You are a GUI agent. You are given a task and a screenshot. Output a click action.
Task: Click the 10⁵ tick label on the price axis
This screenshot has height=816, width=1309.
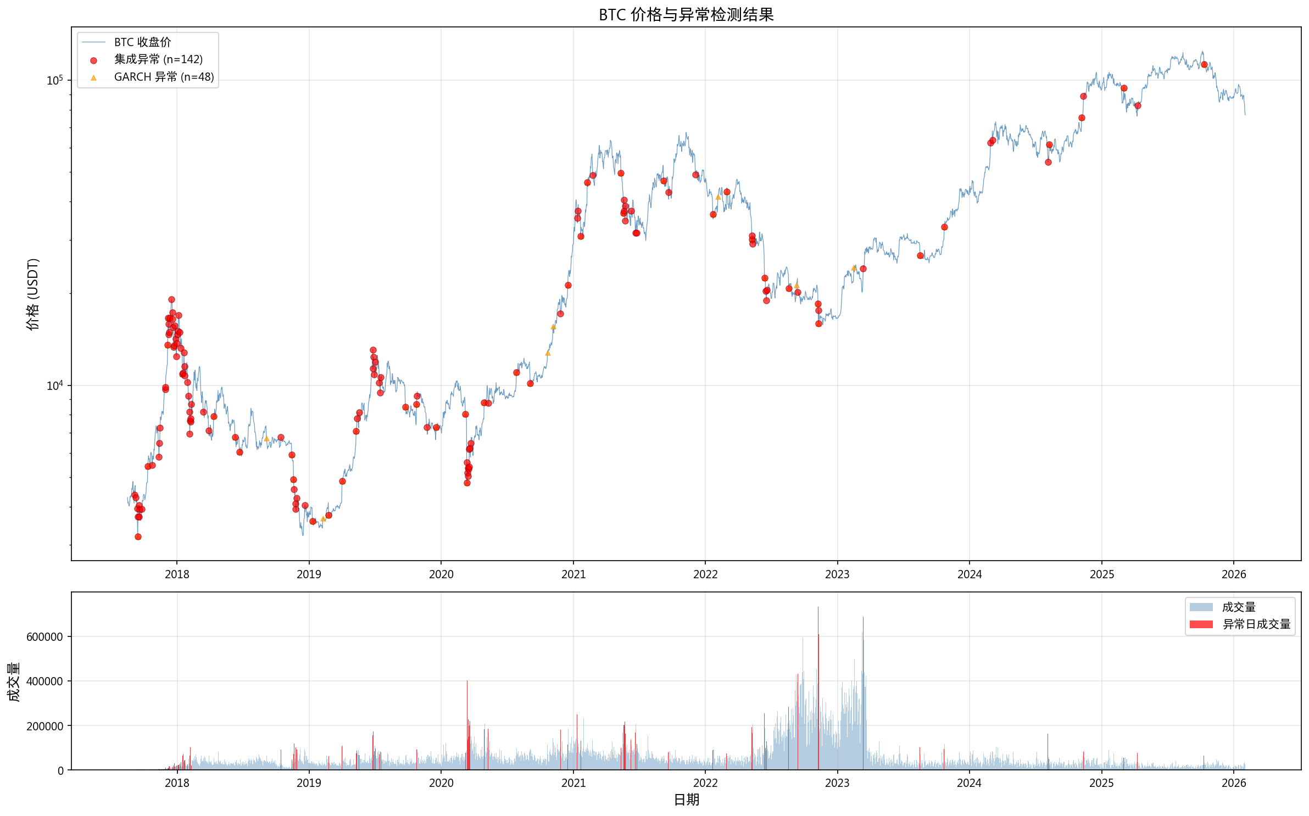[x=54, y=80]
